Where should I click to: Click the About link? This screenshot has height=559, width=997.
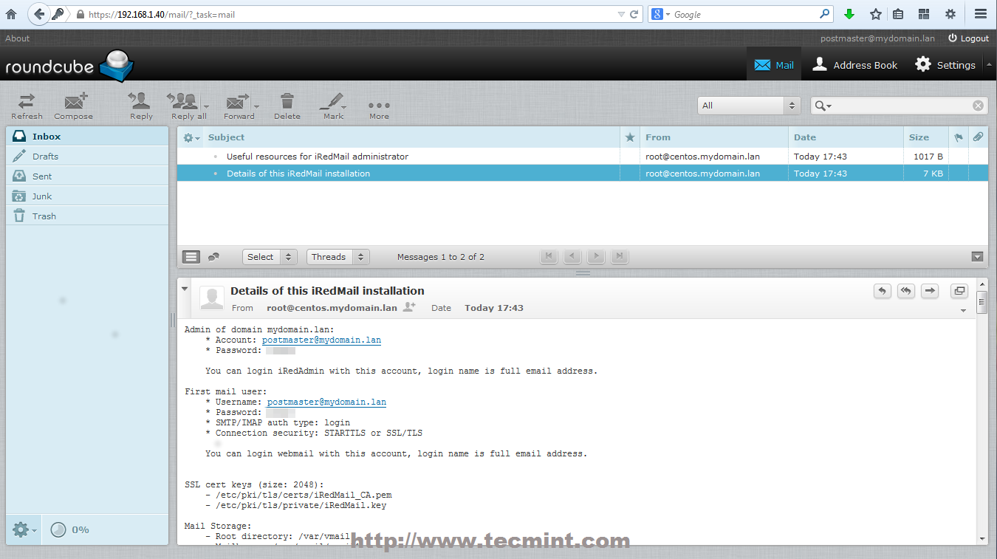click(18, 38)
